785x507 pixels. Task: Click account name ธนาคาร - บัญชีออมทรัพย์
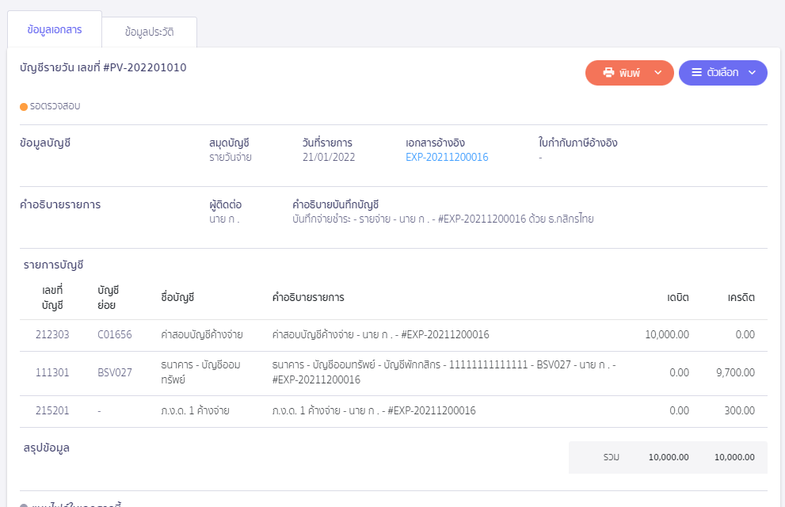(200, 372)
